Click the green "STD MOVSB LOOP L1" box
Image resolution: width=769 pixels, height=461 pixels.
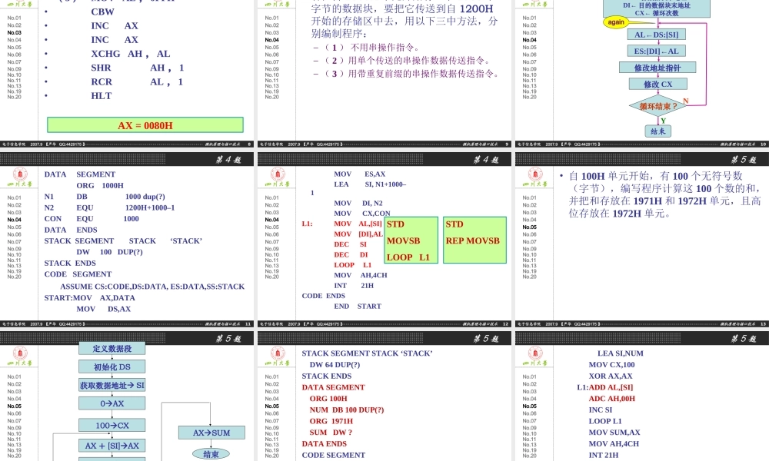(411, 240)
